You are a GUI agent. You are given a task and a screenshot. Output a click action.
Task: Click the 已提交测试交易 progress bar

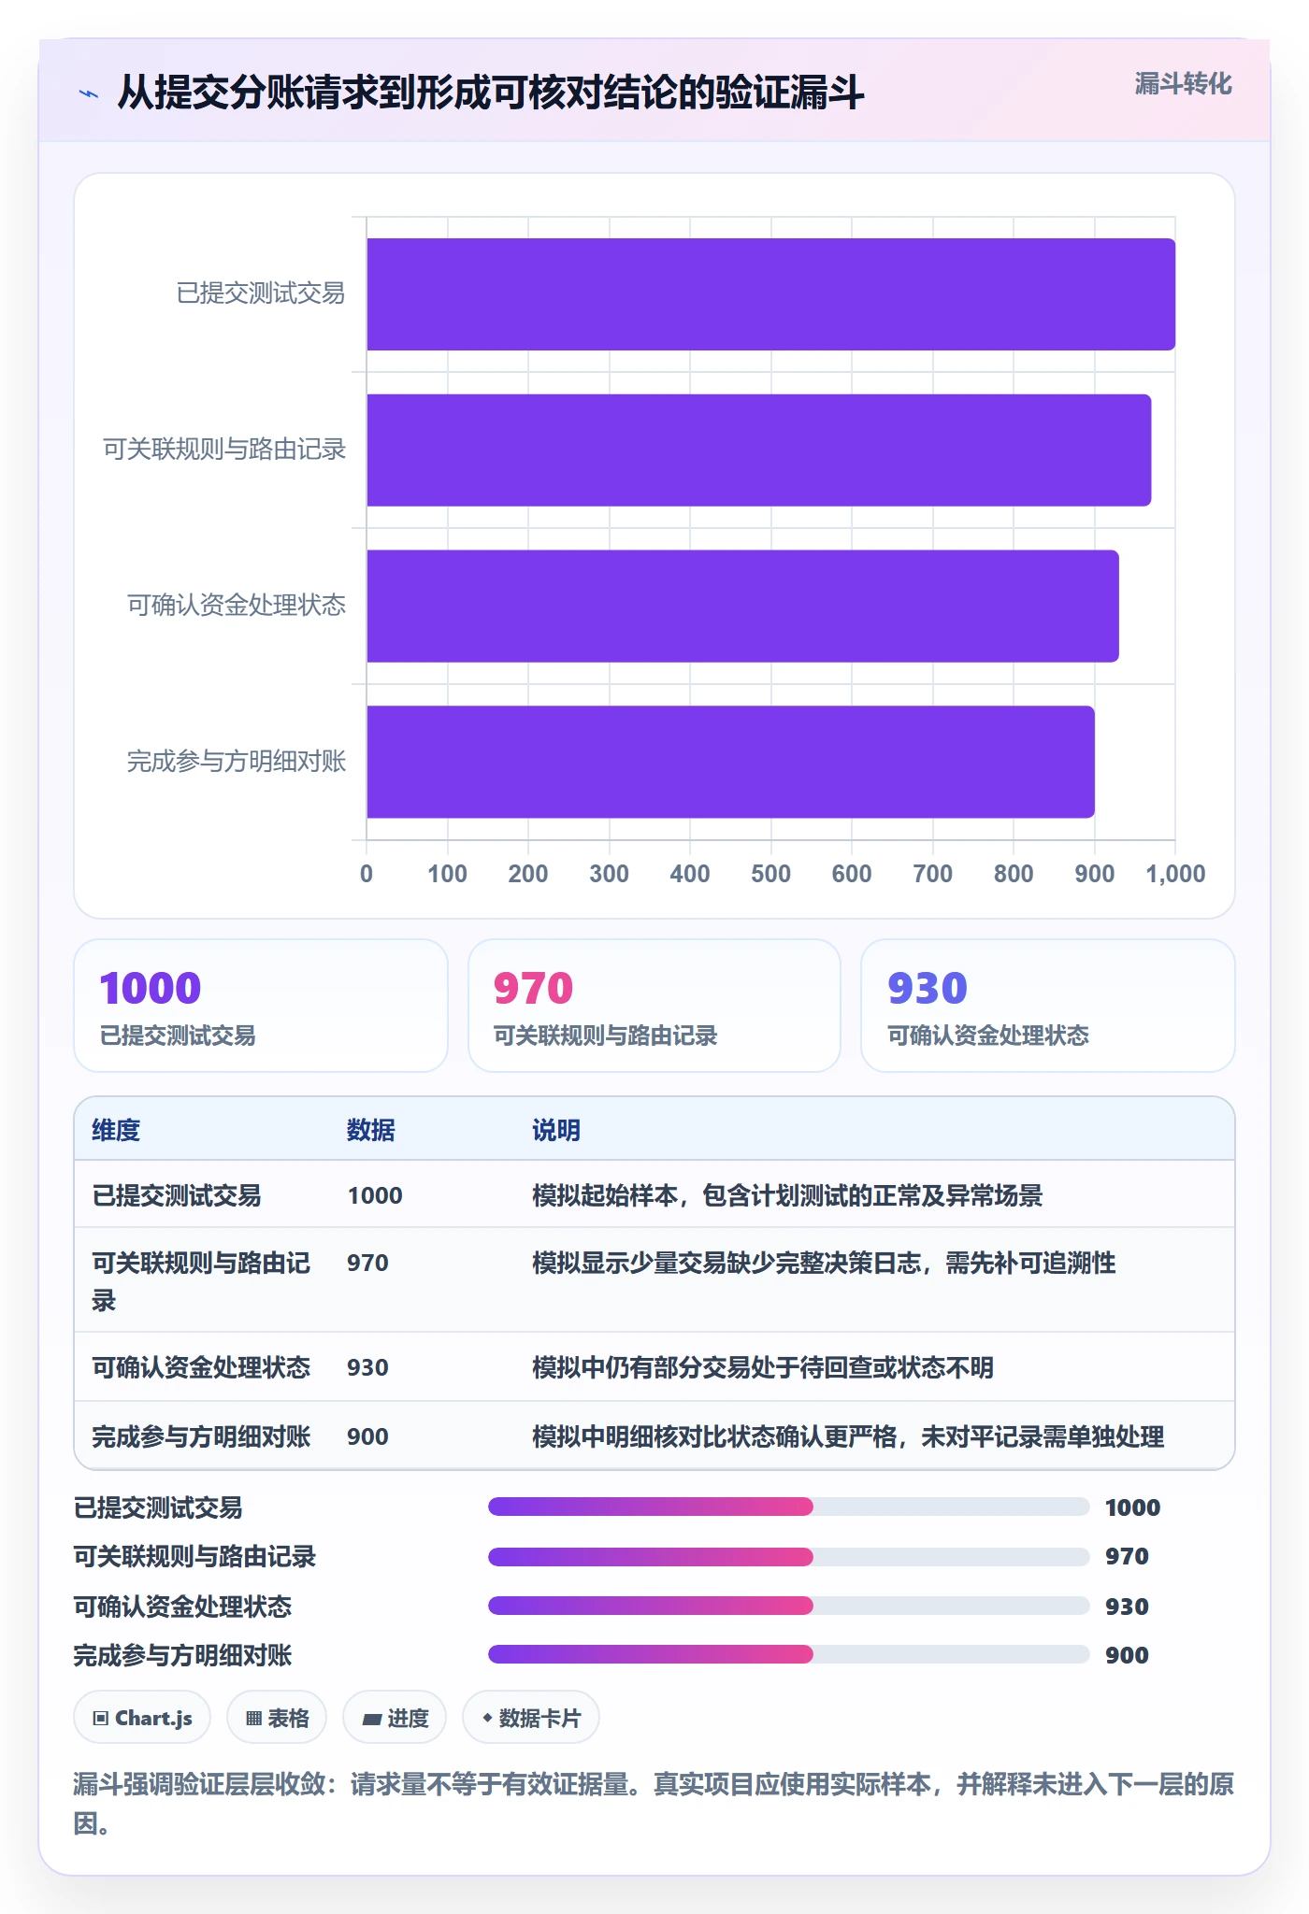(x=788, y=1507)
